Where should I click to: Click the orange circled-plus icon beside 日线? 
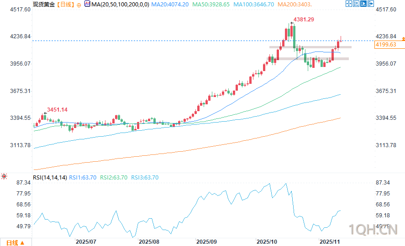pos(79,5)
